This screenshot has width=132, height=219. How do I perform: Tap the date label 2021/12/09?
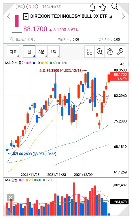click(x=83, y=175)
